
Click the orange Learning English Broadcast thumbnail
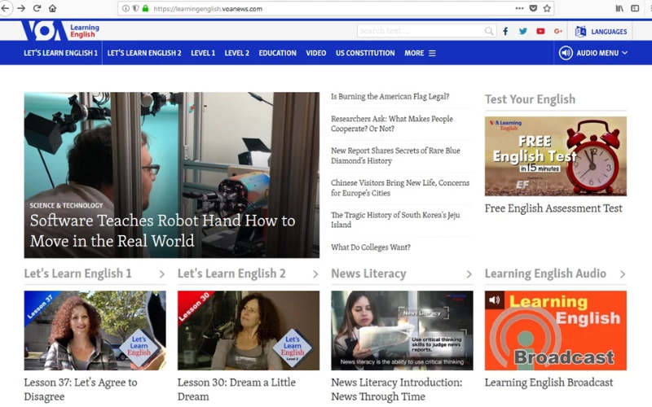point(556,330)
